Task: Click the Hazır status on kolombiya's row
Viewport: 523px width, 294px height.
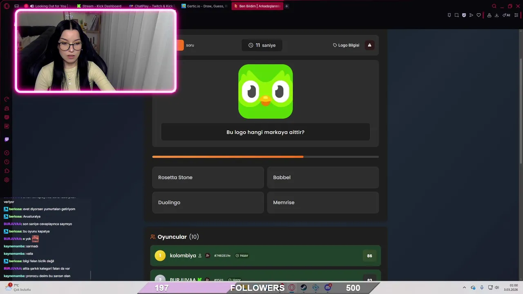Action: (x=242, y=256)
